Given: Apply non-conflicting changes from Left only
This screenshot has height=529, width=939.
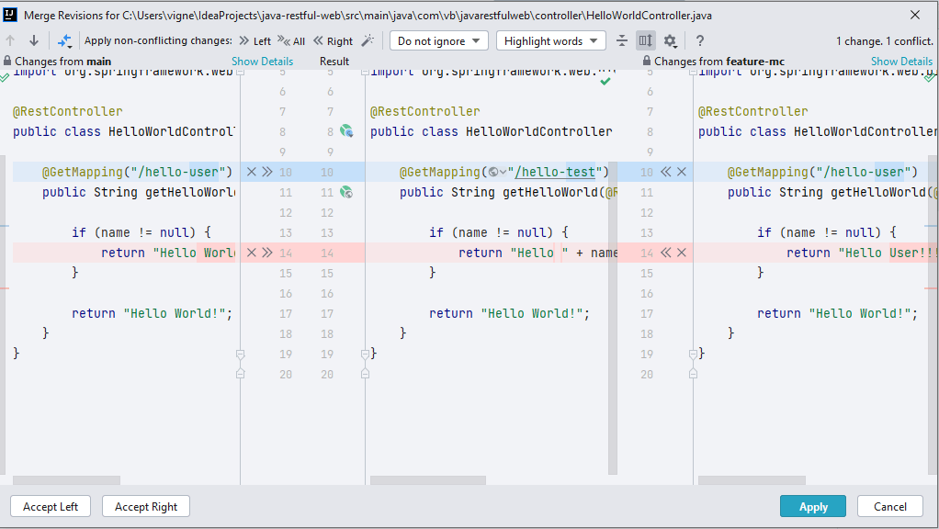Looking at the screenshot, I should [257, 40].
